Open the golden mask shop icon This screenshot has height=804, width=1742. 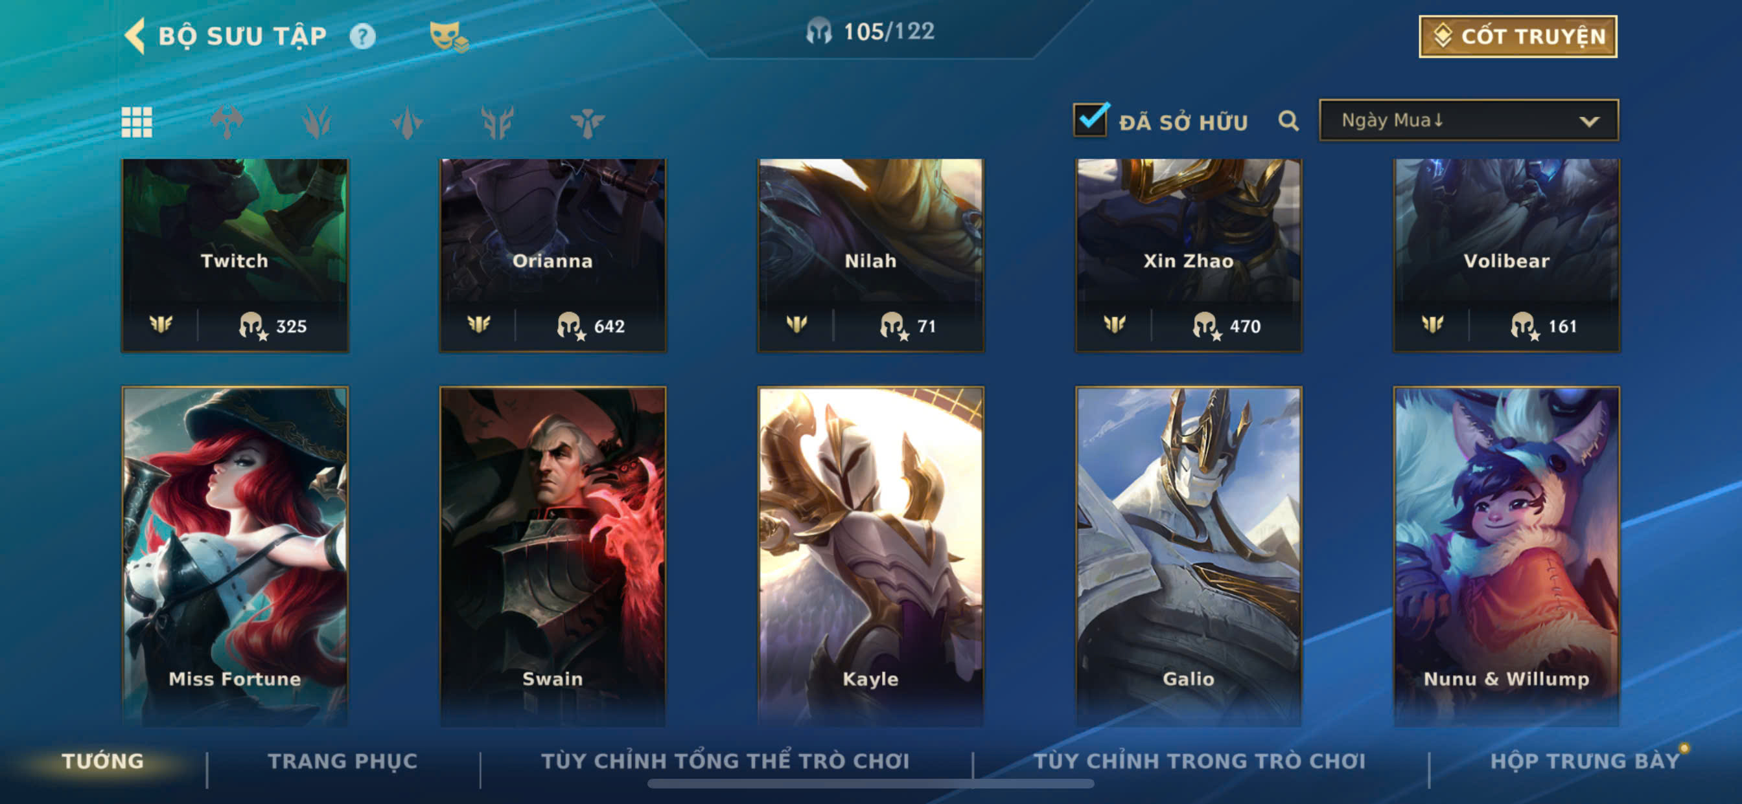point(448,36)
